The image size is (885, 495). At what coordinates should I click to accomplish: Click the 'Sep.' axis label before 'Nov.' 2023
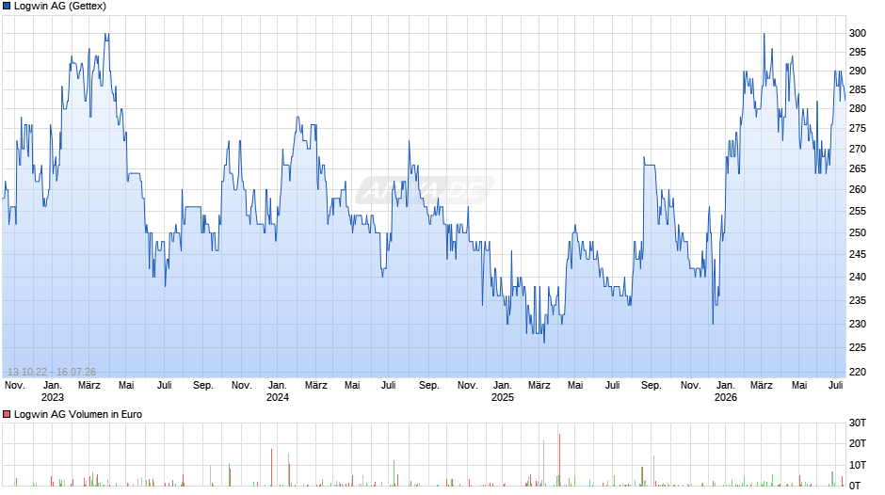point(202,386)
